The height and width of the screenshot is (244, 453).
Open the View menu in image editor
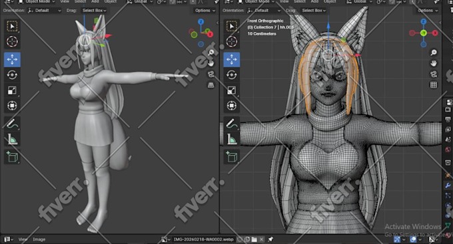(x=23, y=239)
